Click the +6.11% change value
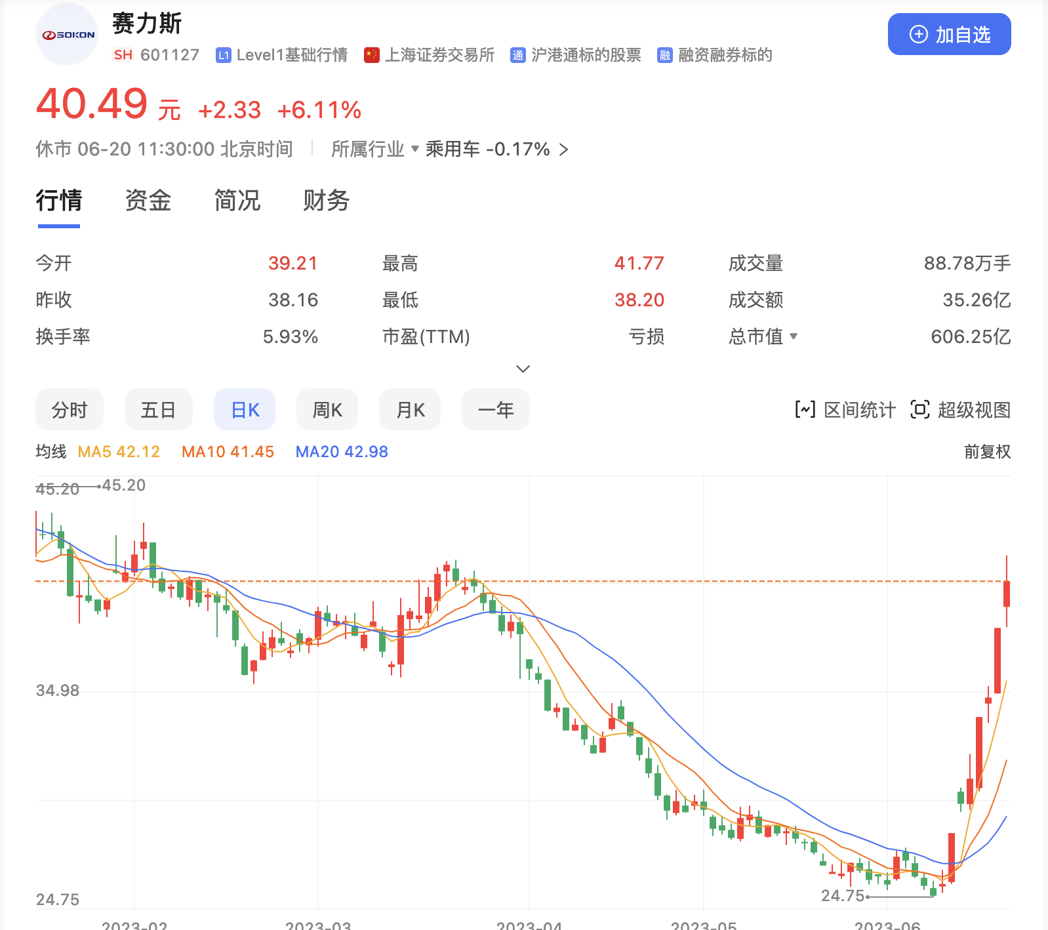This screenshot has width=1048, height=930. 319,110
